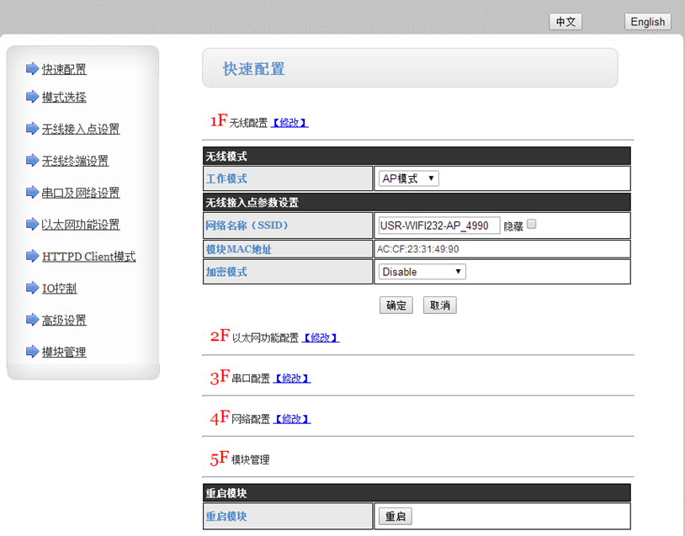Enable the 隐藏 SSID checkbox
Image resolution: width=685 pixels, height=536 pixels.
[531, 225]
